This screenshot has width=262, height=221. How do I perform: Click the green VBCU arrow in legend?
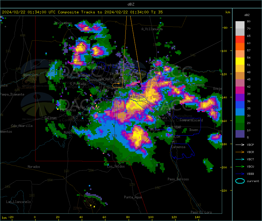[240, 166]
